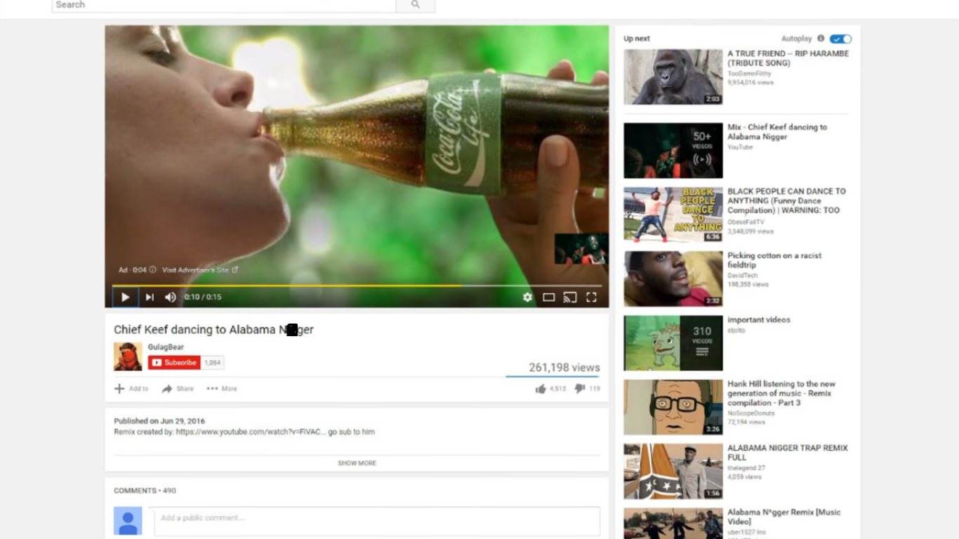Click the 1,054 subscriber count
Image resolution: width=959 pixels, height=539 pixels.
(213, 363)
